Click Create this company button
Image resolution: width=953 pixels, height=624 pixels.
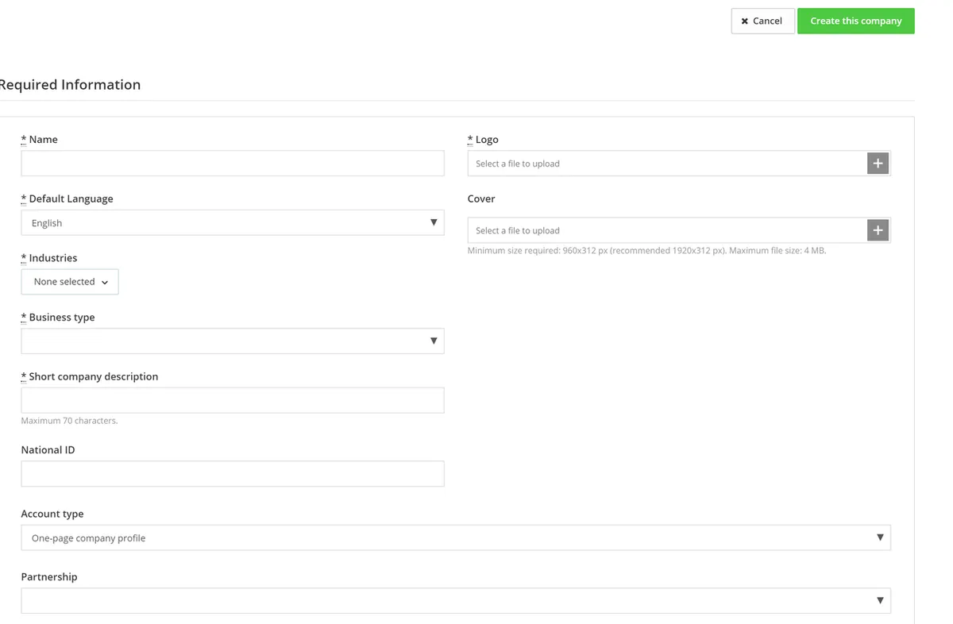click(856, 21)
